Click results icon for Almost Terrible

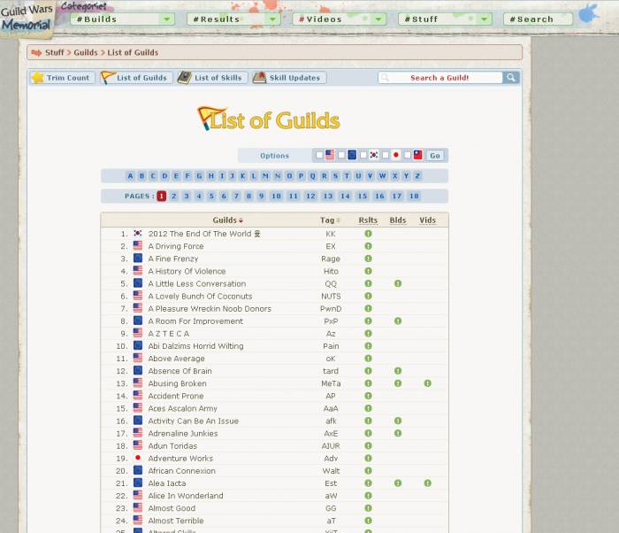pyautogui.click(x=368, y=521)
